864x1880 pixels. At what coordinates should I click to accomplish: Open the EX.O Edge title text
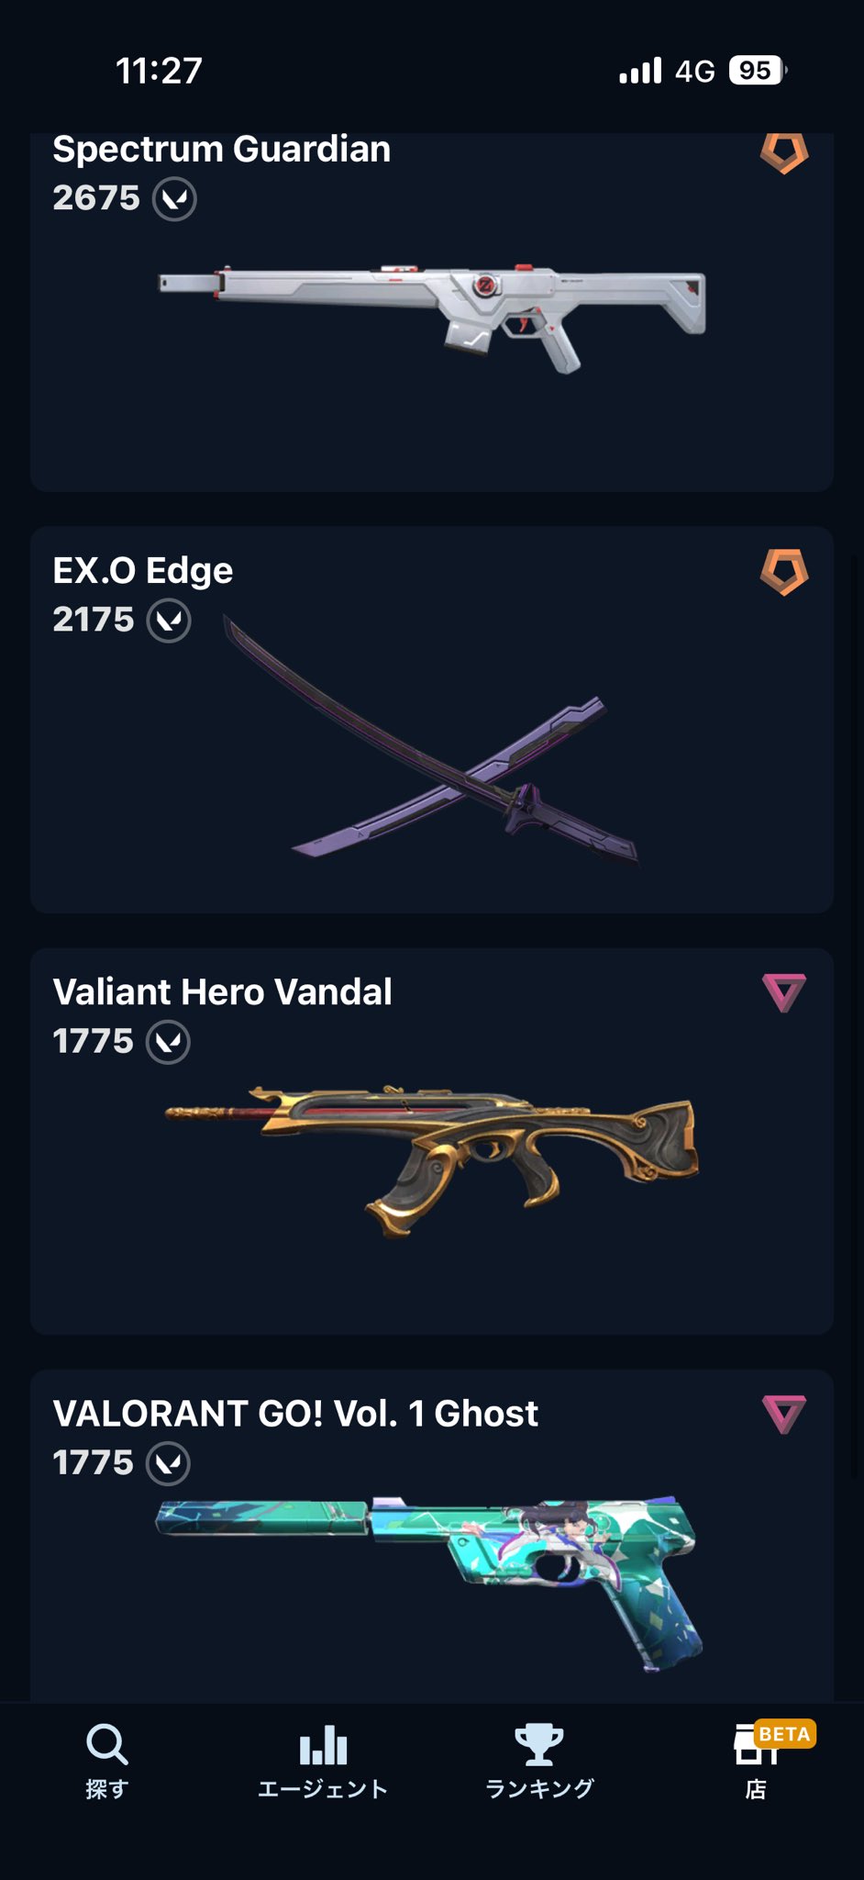(143, 571)
